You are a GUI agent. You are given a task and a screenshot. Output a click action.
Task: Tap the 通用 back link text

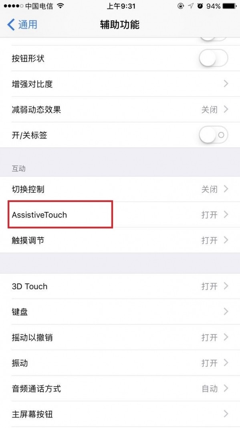[28, 24]
